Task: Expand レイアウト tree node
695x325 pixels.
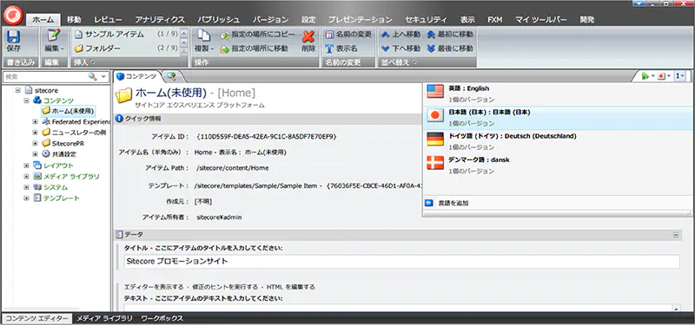Action: click(26, 166)
